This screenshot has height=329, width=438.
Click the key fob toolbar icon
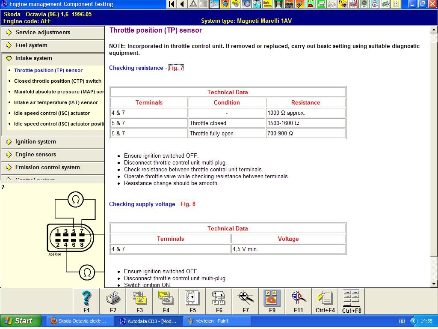[300, 4]
